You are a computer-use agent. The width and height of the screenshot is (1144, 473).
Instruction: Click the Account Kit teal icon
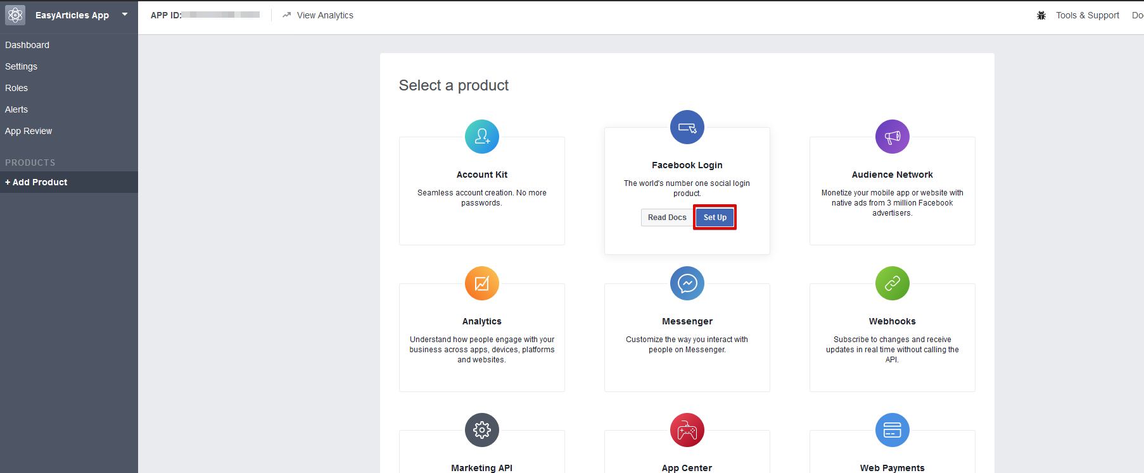click(482, 137)
